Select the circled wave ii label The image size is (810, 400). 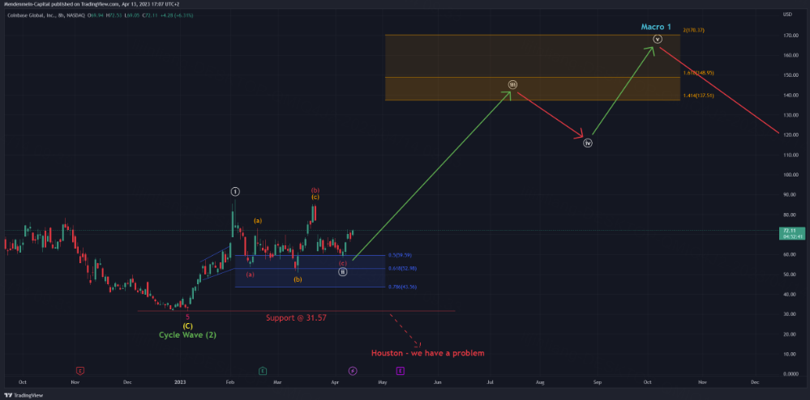[x=342, y=271]
